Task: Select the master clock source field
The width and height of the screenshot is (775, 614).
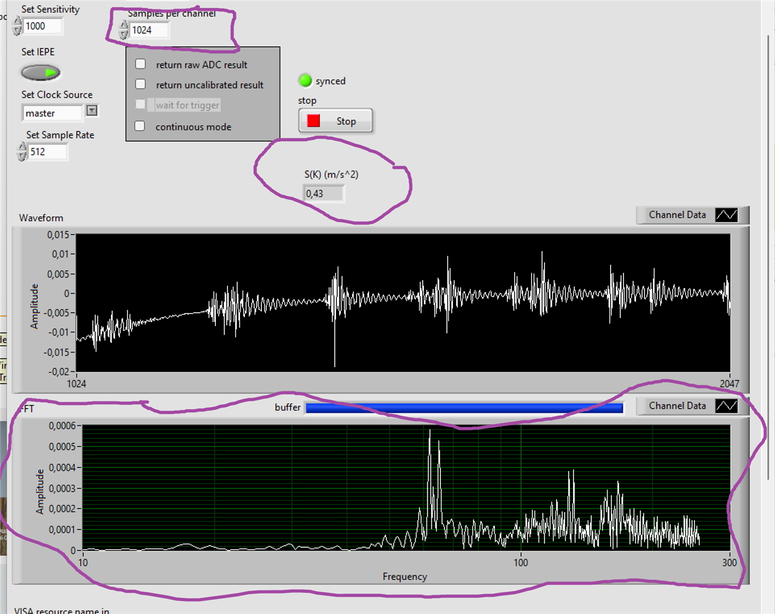Action: 52,113
